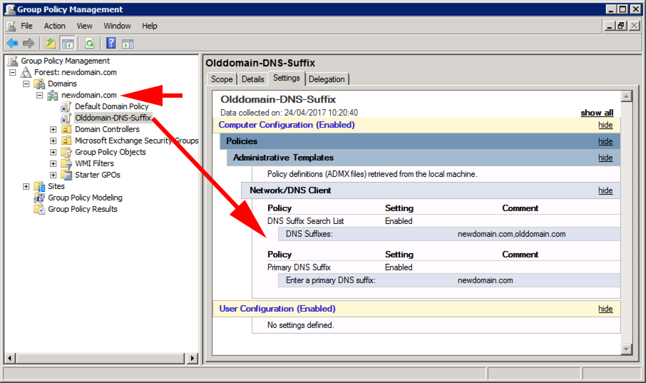Screen dimensions: 646x383
Task: Expand the Sites node
Action: (x=26, y=186)
